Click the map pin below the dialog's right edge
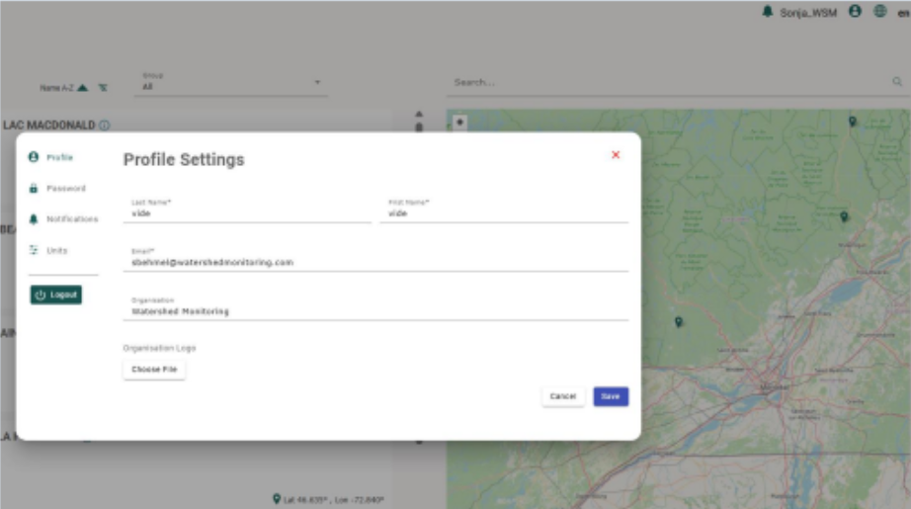 (678, 322)
